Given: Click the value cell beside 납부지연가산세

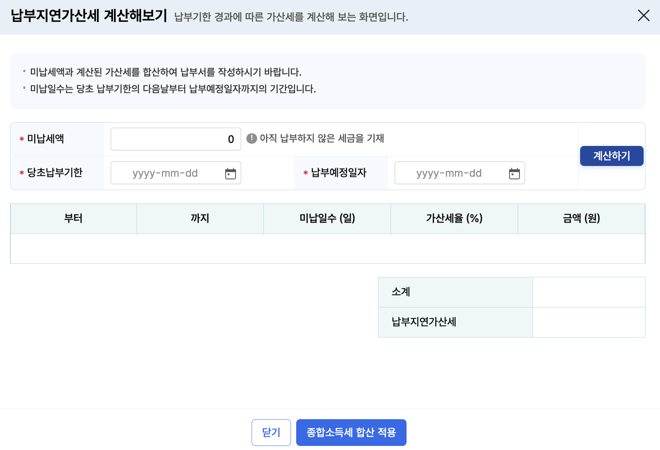Looking at the screenshot, I should click(x=589, y=322).
